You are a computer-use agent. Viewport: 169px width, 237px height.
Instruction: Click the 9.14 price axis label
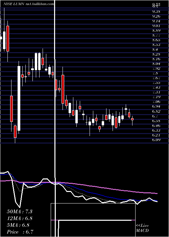pyautogui.click(x=156, y=21)
